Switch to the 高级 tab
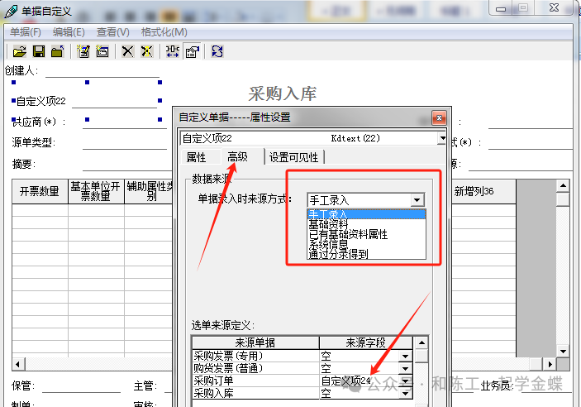Image resolution: width=581 pixels, height=407 pixels. [237, 157]
